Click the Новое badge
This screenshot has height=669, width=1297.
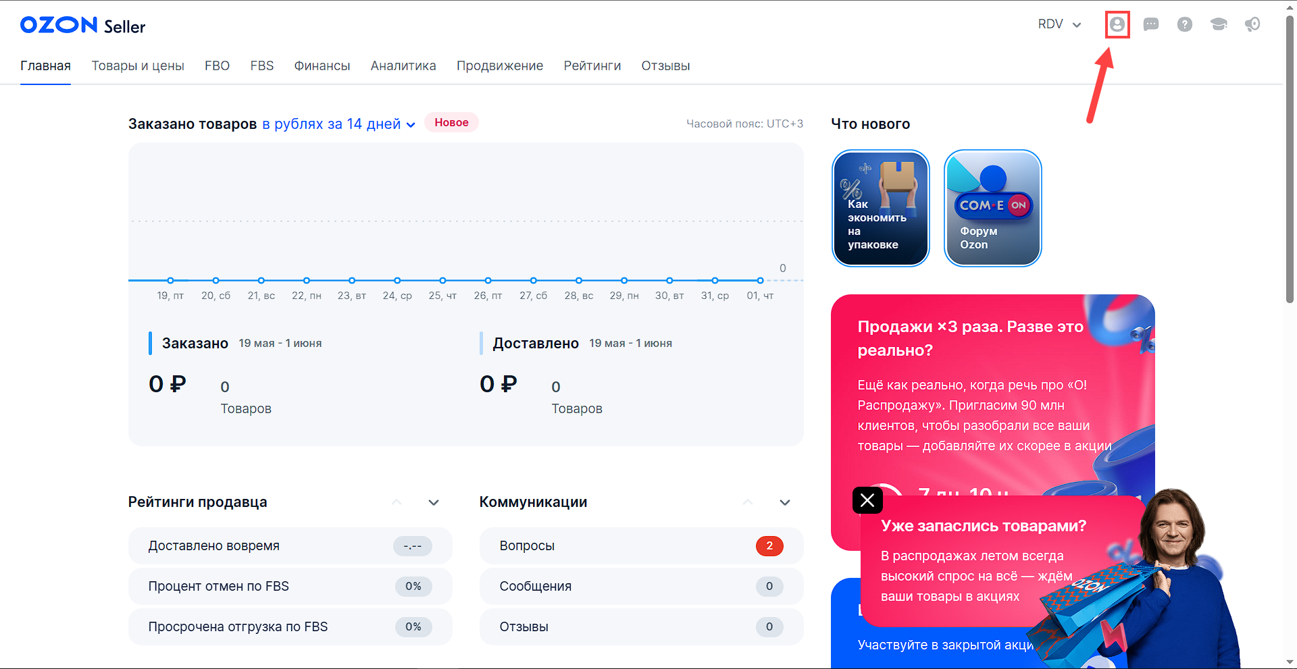[451, 122]
